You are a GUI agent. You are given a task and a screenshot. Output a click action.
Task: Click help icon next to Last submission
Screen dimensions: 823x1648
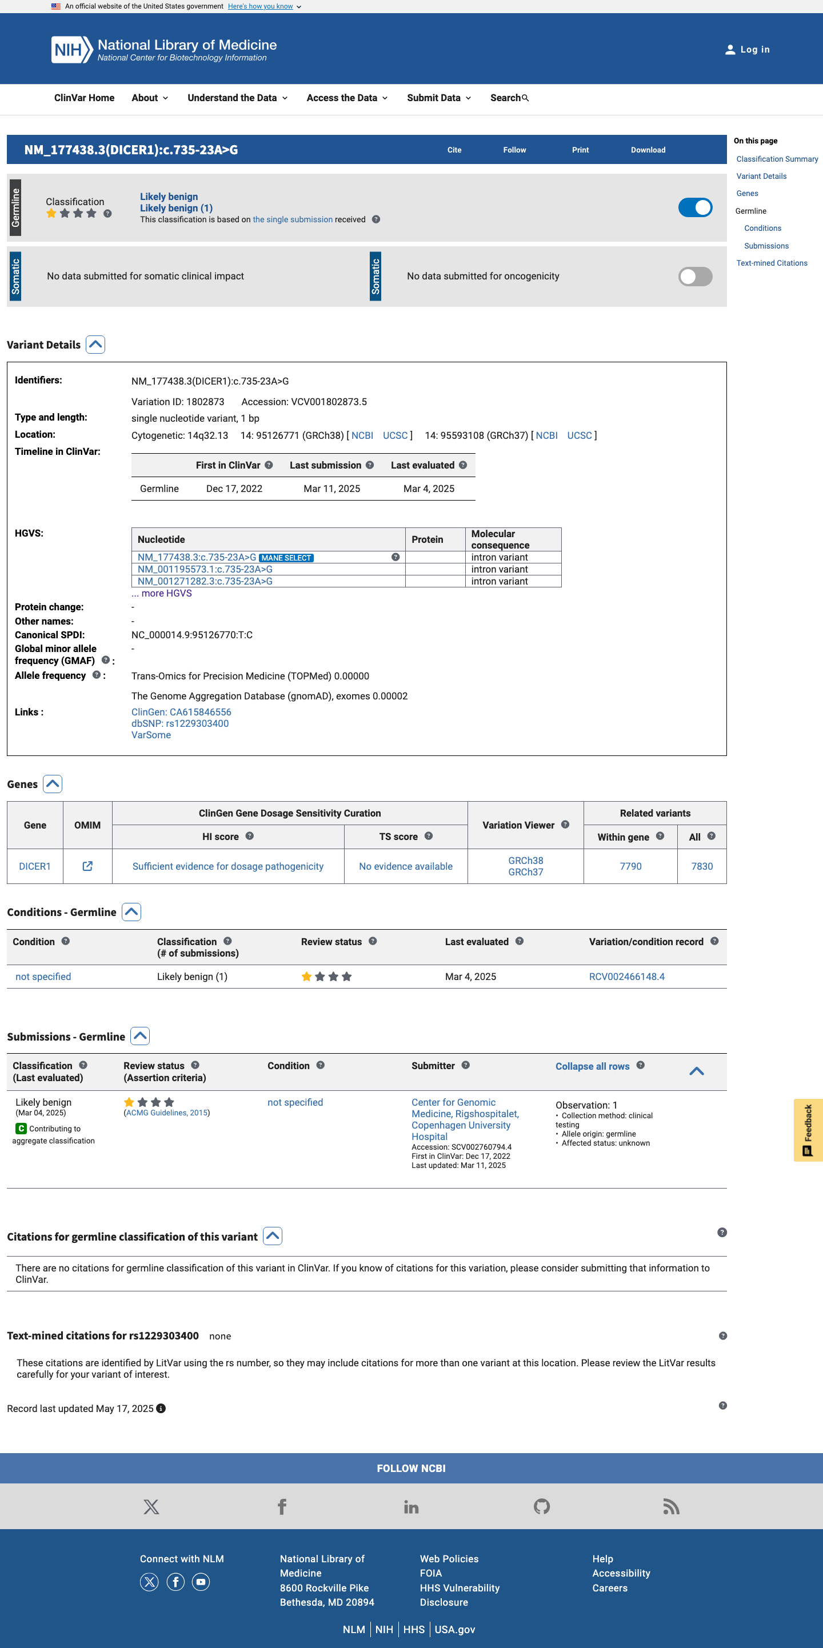[370, 465]
